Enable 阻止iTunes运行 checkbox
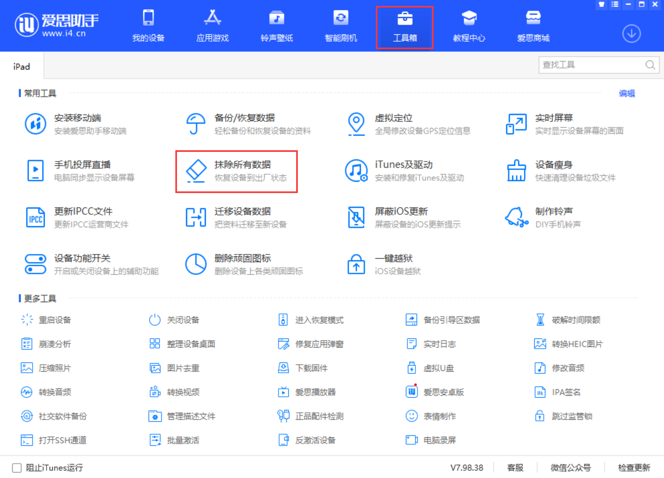 tap(17, 467)
